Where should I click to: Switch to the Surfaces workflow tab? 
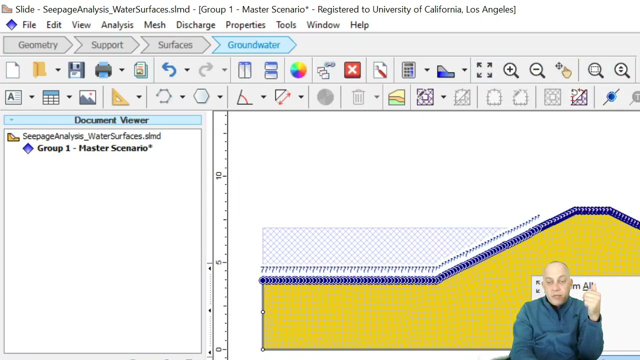[x=175, y=45]
